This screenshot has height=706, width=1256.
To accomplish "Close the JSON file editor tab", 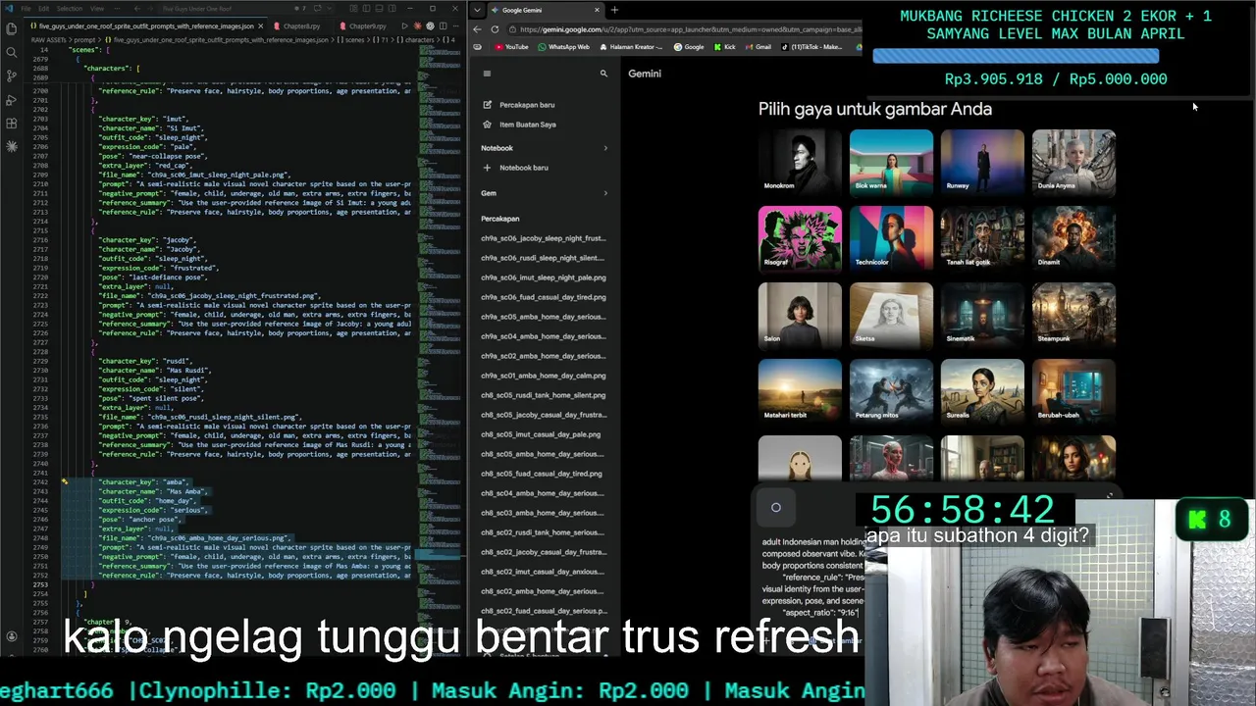I will pyautogui.click(x=262, y=26).
